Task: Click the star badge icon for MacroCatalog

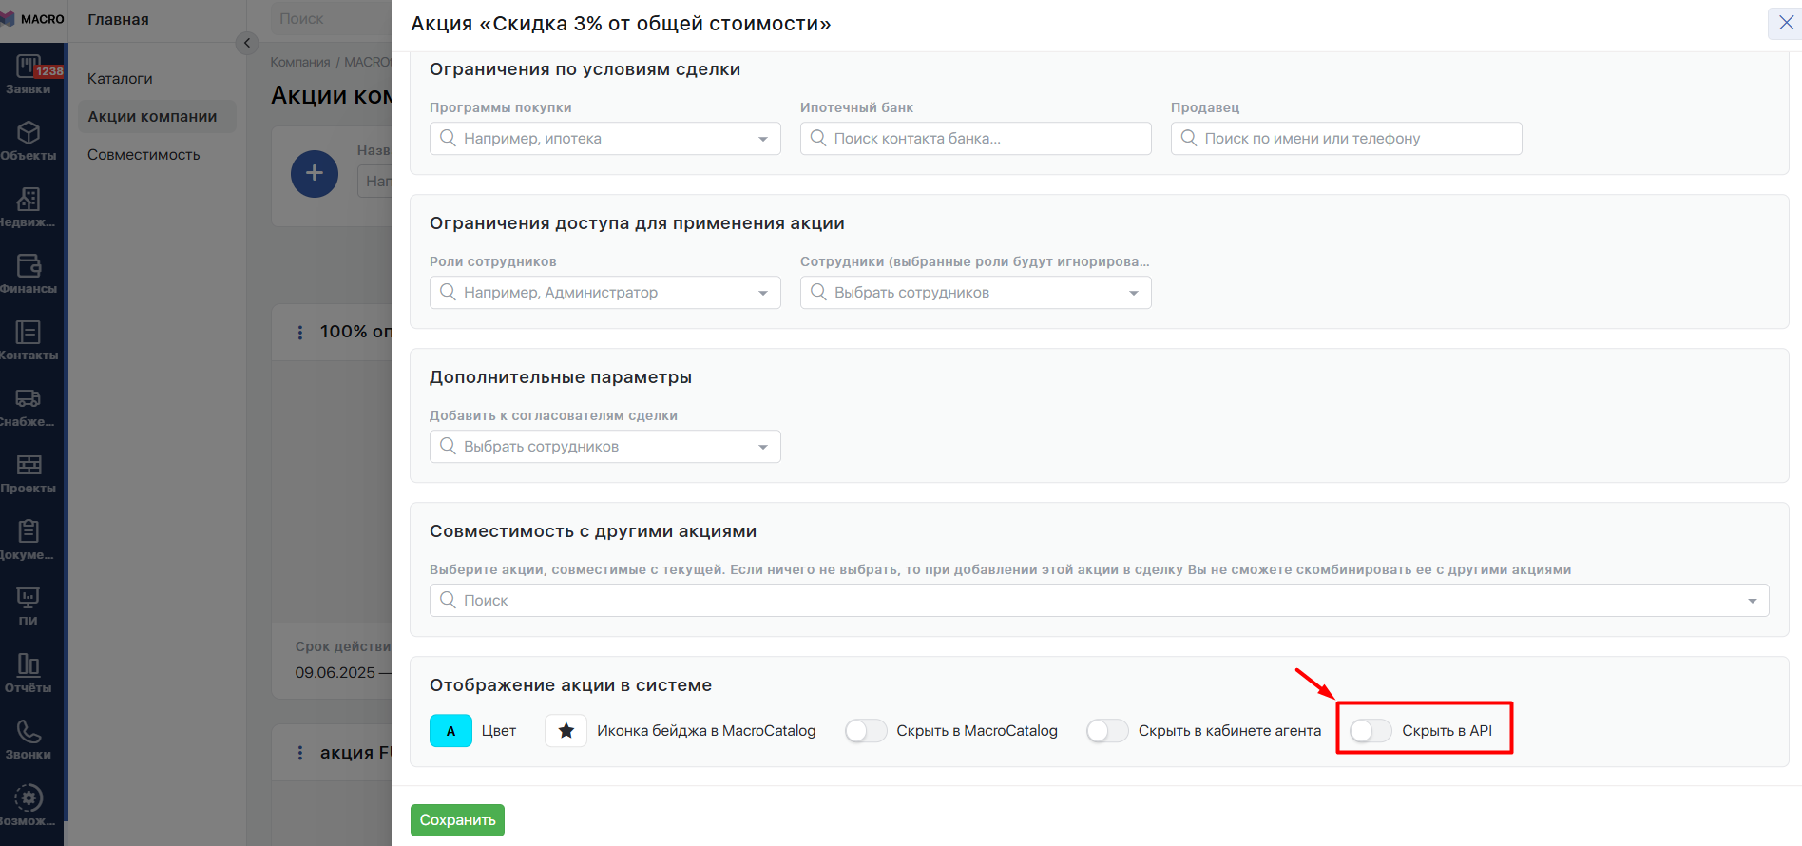Action: pyautogui.click(x=566, y=730)
